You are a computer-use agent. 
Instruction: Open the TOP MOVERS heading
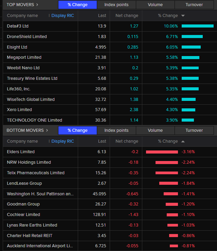click(x=20, y=5)
